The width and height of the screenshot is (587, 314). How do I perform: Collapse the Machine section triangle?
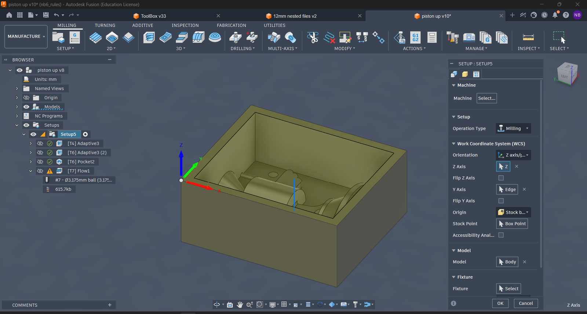(x=453, y=85)
